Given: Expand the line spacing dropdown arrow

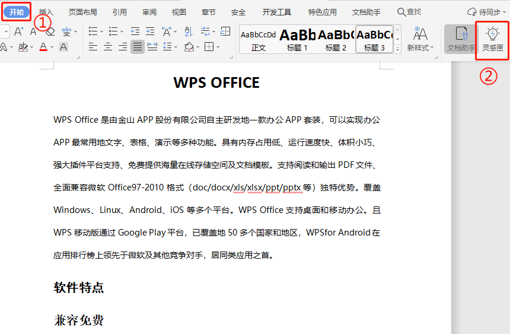Looking at the screenshot, I should click(176, 47).
